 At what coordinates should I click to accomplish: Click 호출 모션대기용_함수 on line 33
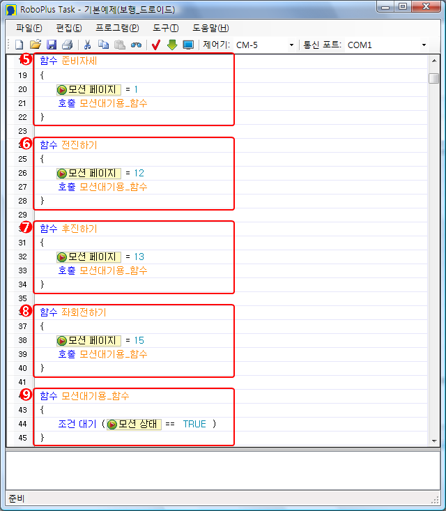102,270
